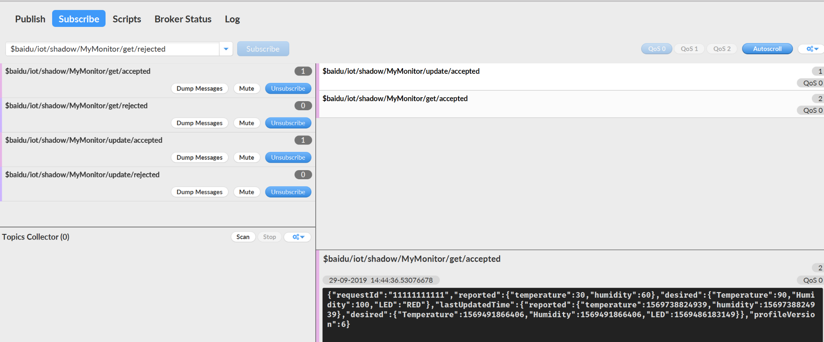Unsubscribe from get/rejected topic

click(288, 123)
